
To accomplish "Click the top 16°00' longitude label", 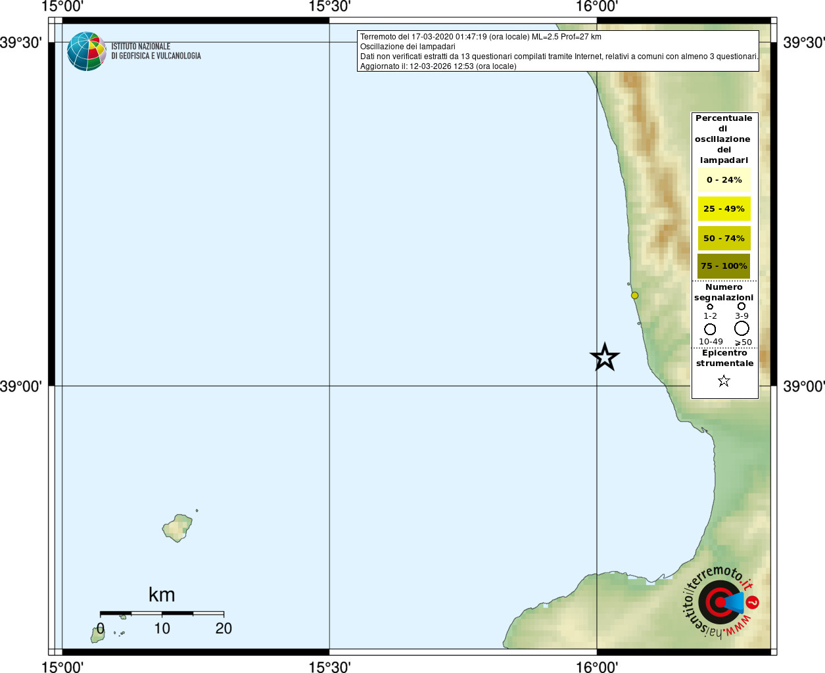I will (597, 7).
